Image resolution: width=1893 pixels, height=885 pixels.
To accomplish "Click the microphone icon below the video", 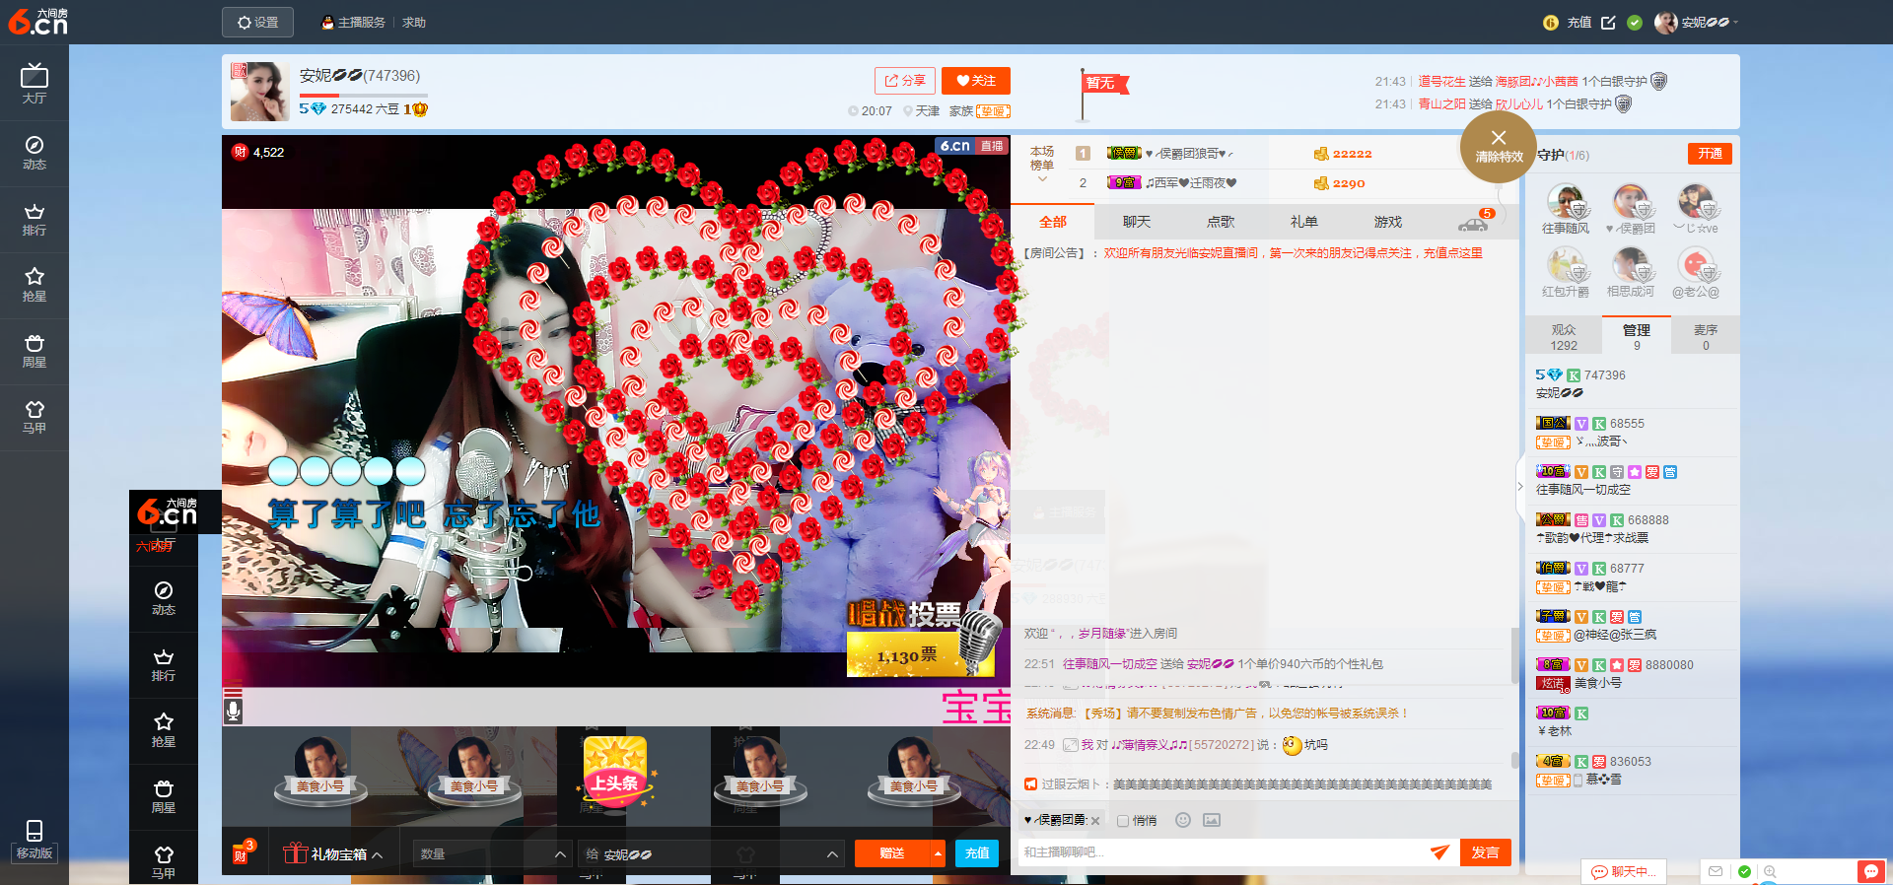I will coord(233,710).
